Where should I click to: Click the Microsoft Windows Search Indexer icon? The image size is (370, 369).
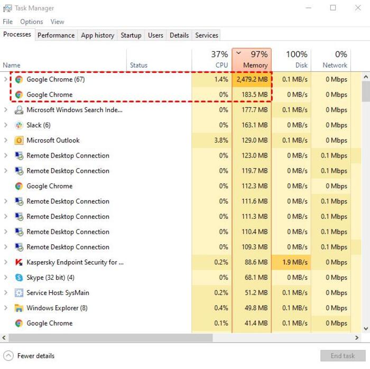pos(19,110)
